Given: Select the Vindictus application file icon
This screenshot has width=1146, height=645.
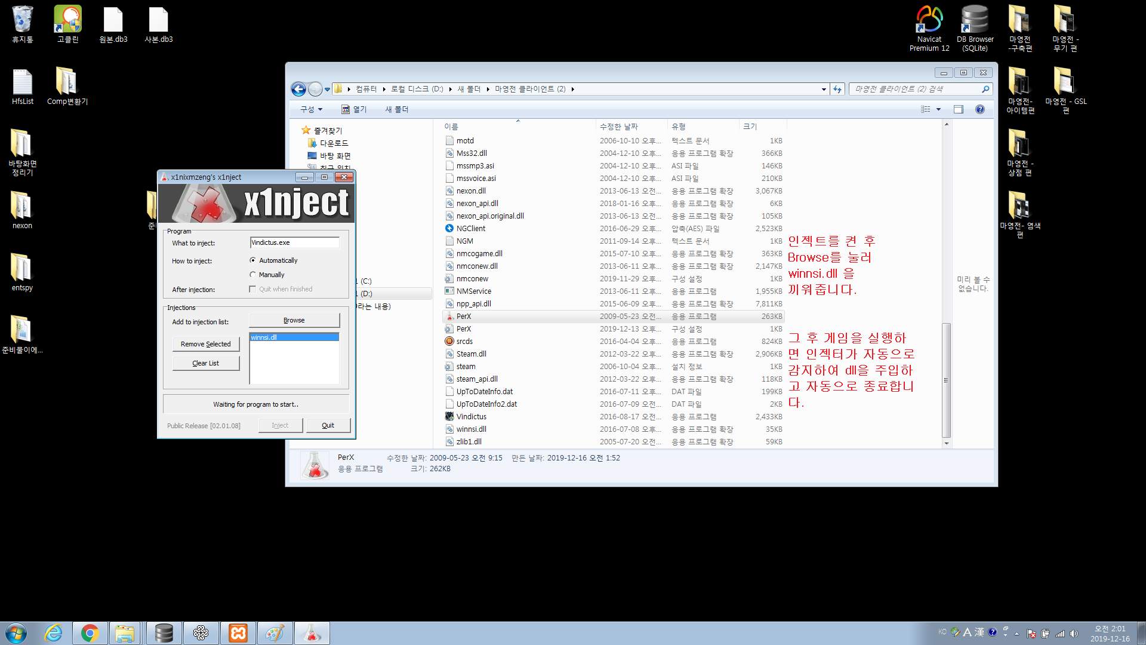Looking at the screenshot, I should (x=449, y=416).
